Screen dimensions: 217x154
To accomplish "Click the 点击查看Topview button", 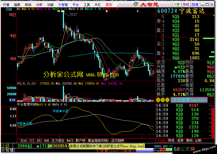I will point(189,100).
